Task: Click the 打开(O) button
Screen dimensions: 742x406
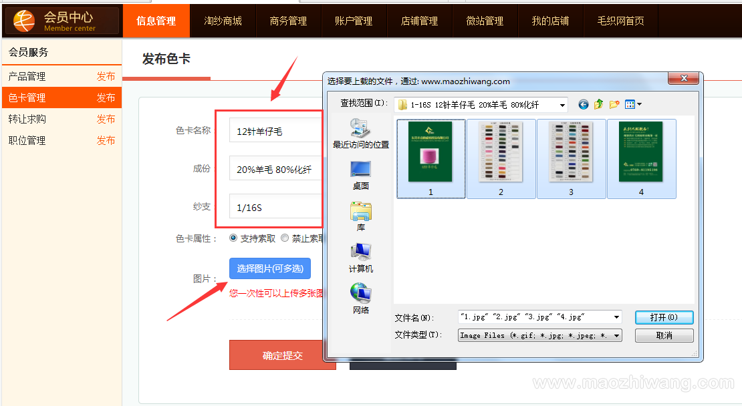Action: (x=664, y=317)
